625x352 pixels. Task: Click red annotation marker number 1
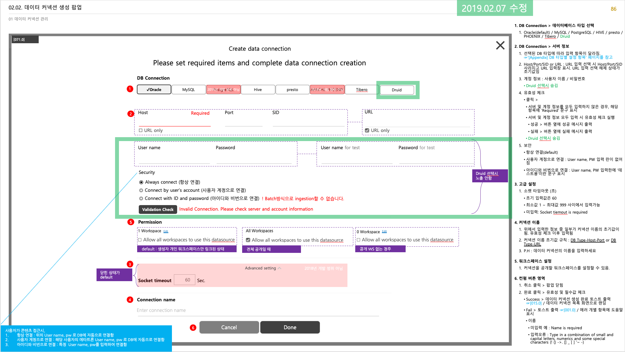point(130,89)
